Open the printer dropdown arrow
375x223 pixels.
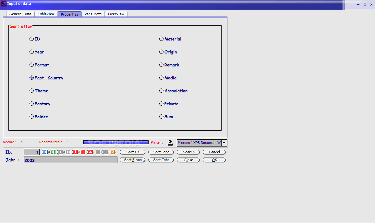click(224, 143)
